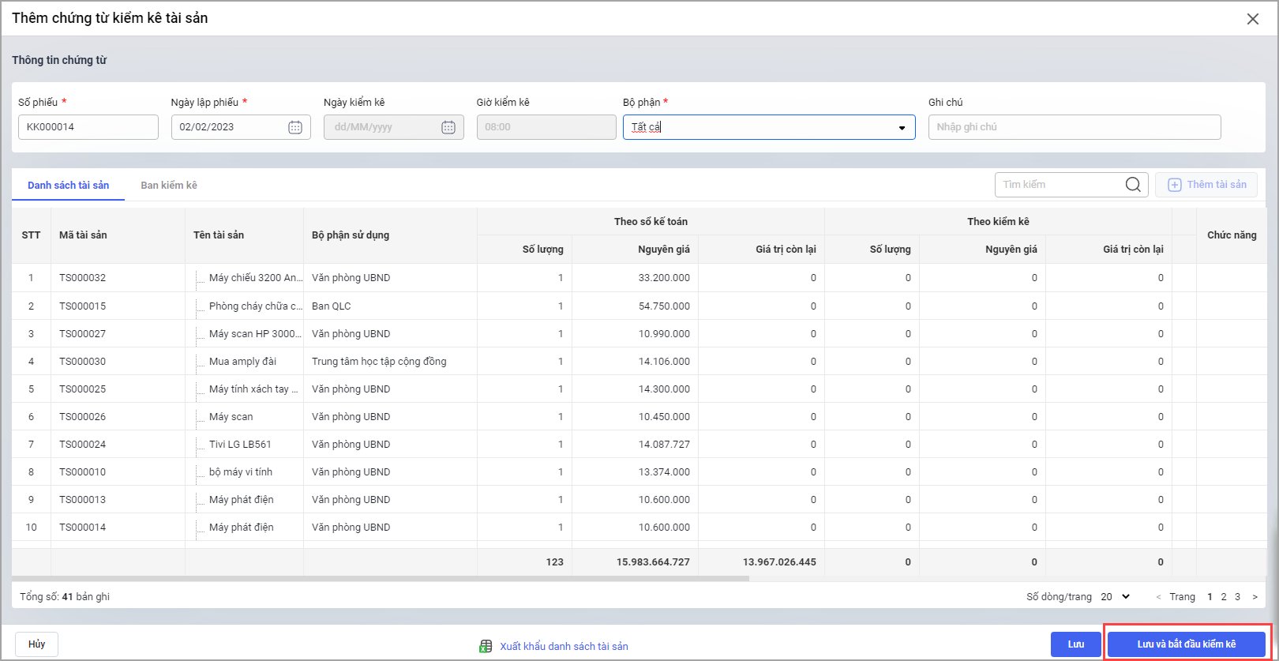Screen dimensions: 1279x661
Task: Open the Ngày kiểm kê calendar picker
Action: point(448,127)
